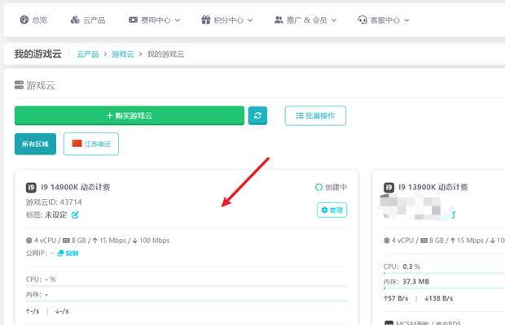Click the gift icon beside 积分中心
The image size is (505, 325).
click(206, 20)
